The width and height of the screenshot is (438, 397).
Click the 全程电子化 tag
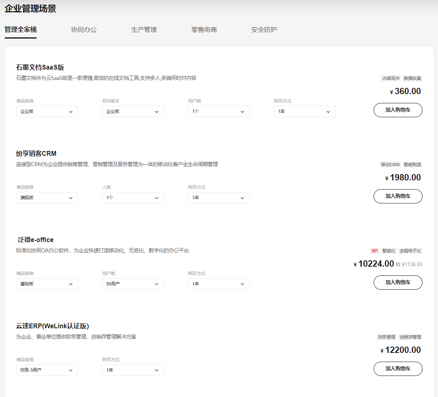coord(410,251)
